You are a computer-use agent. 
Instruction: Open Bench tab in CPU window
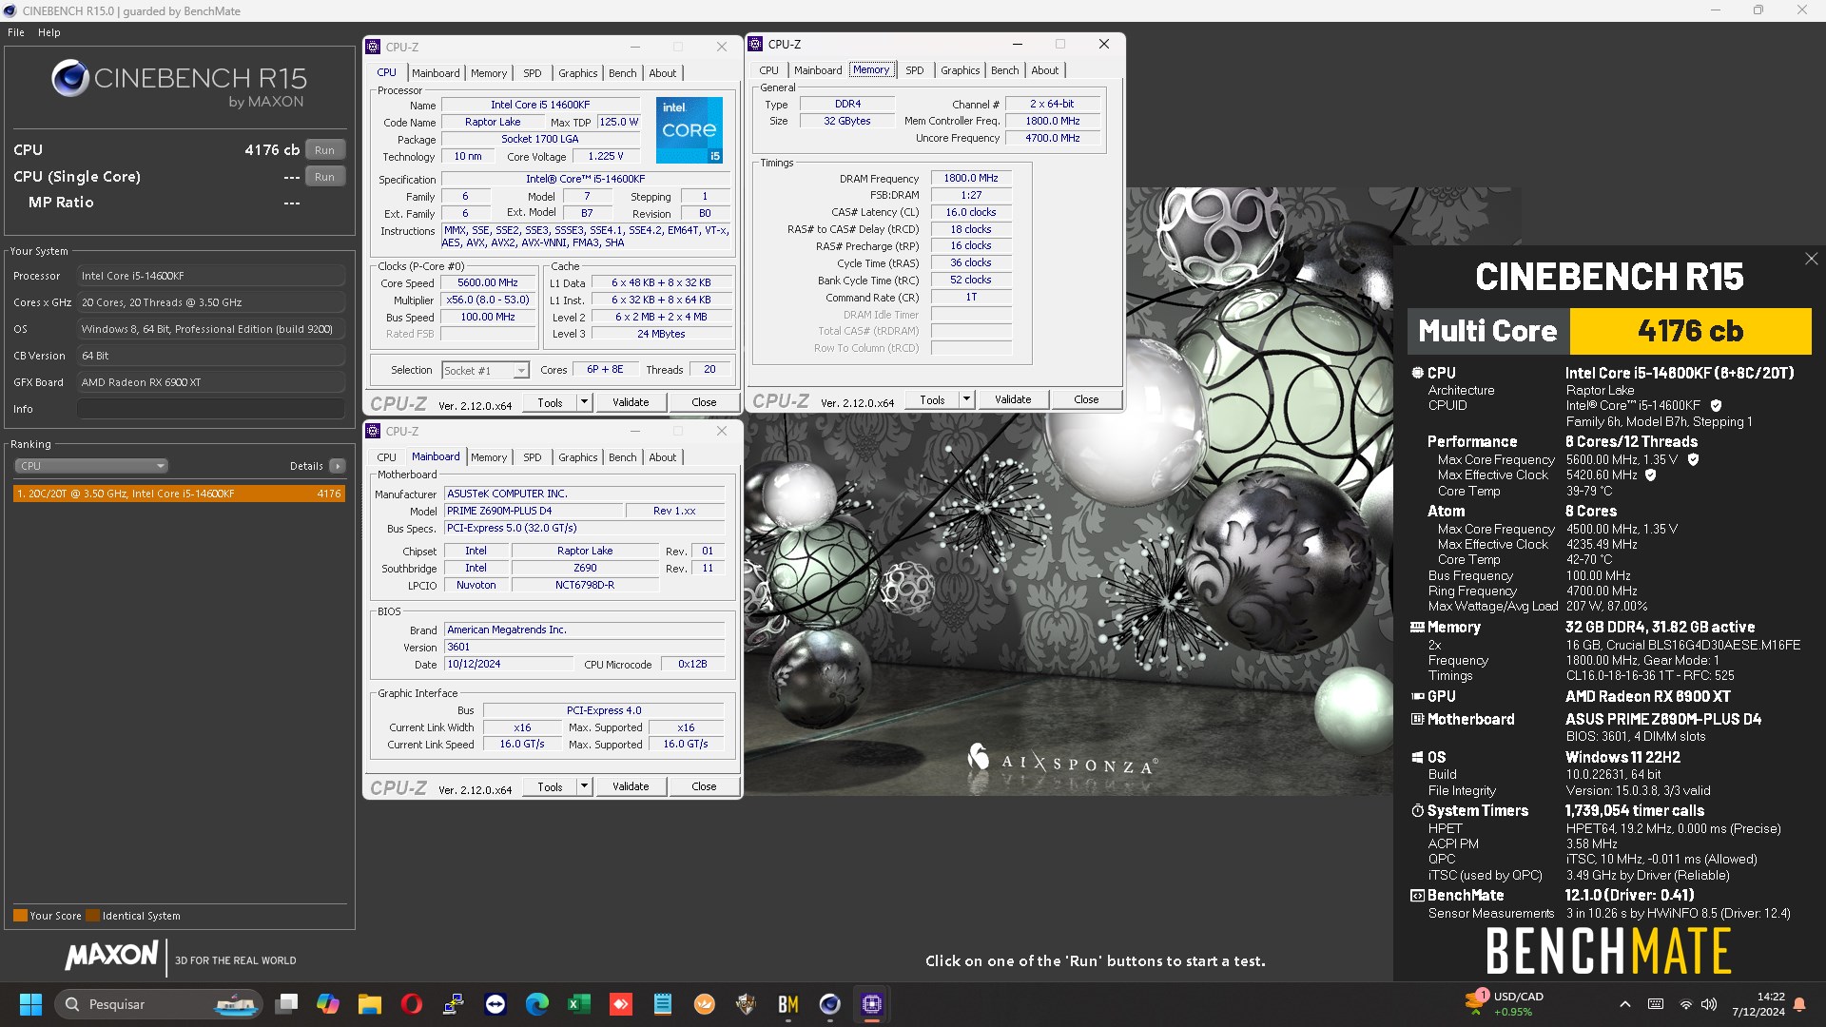622,73
